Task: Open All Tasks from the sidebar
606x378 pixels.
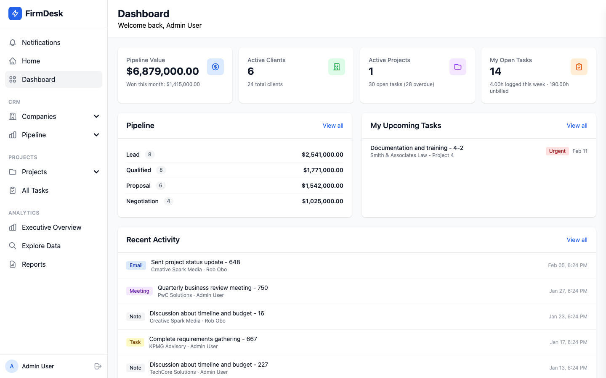Action: pos(35,190)
